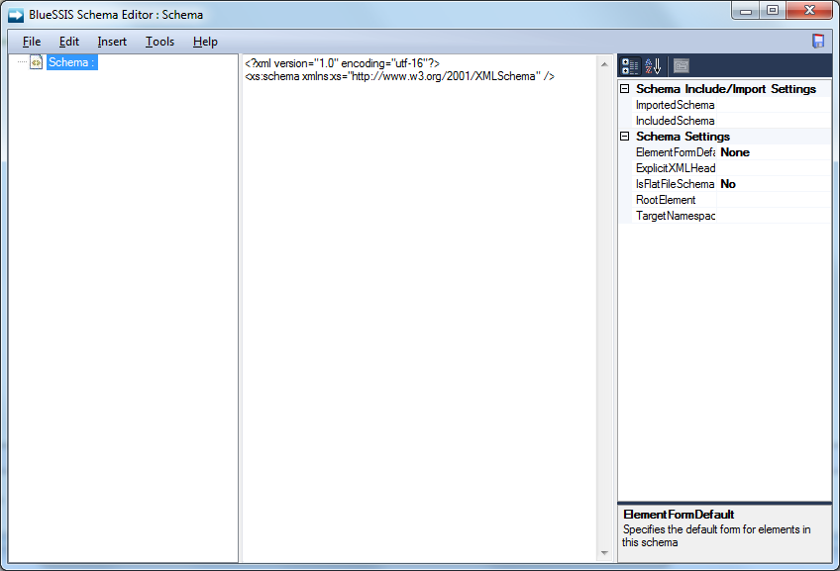Image resolution: width=840 pixels, height=571 pixels.
Task: Select the IncludedSchema property
Action: (675, 121)
